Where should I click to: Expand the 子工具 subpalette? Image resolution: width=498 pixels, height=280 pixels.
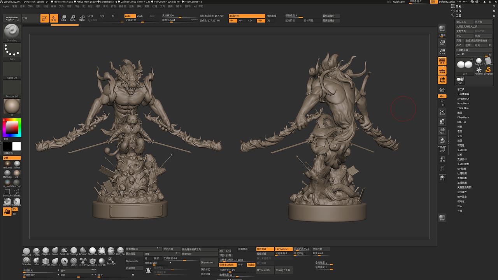[461, 89]
